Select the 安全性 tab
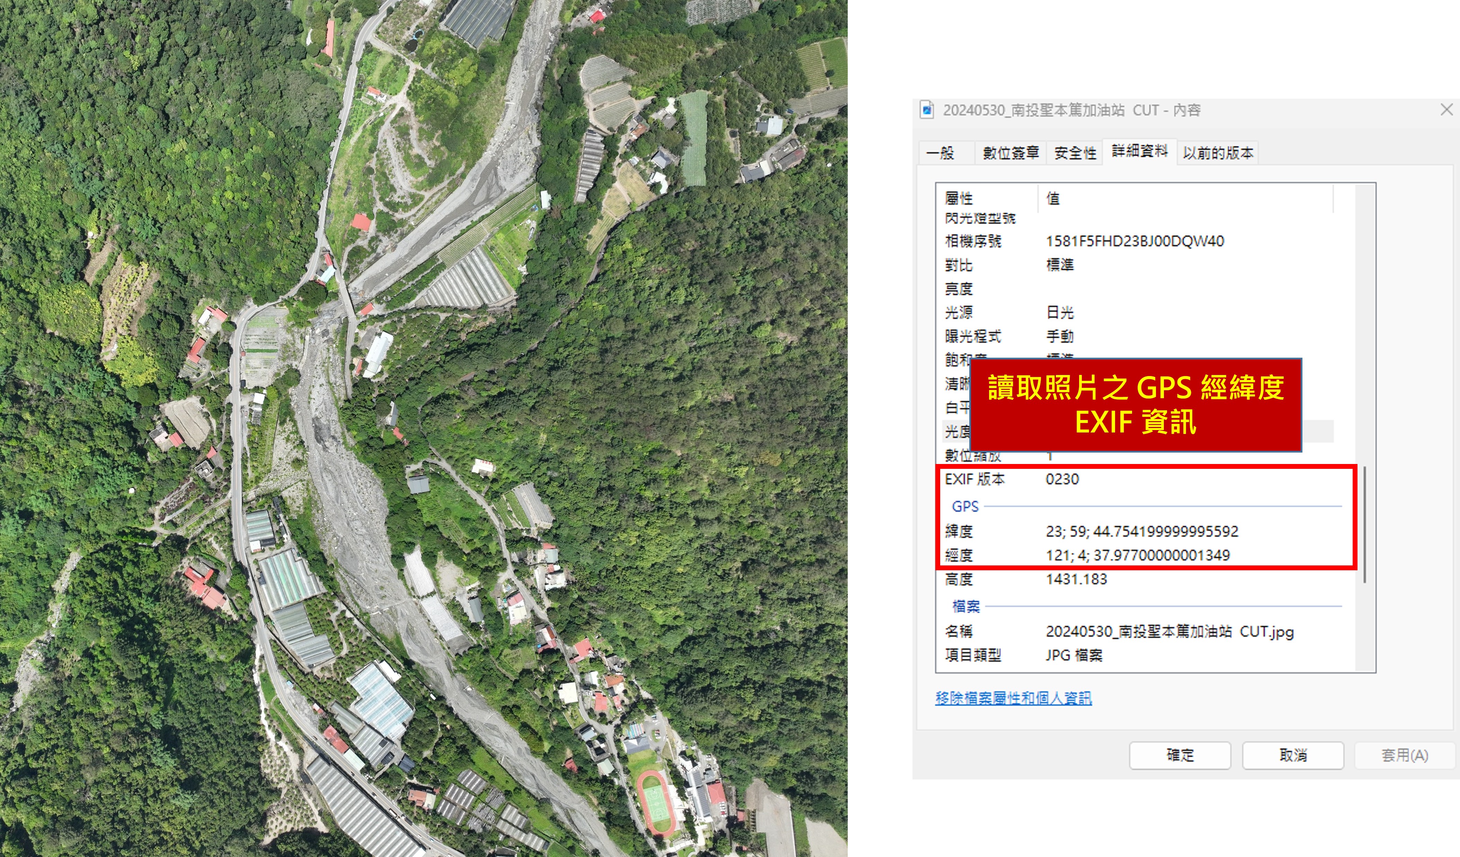Screen dimensions: 1460x857 [1075, 153]
